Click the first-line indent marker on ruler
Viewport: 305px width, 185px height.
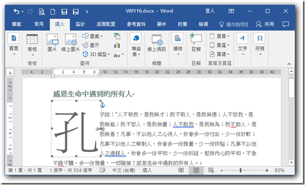pos(53,69)
